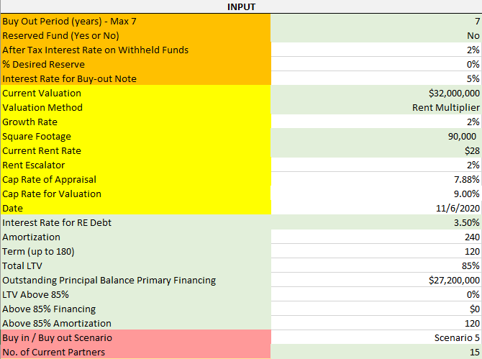This screenshot has height=359, width=482.
Task: Click the No. of Current Partners value 15
Action: point(376,352)
